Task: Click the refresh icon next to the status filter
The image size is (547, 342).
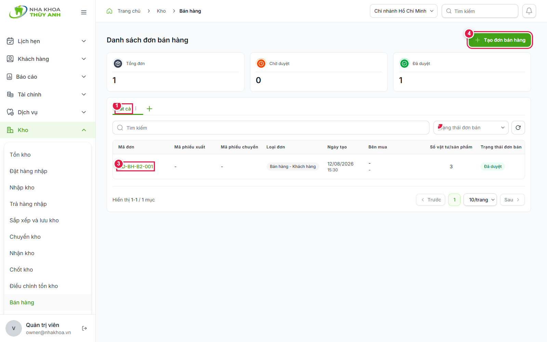Action: (518, 128)
